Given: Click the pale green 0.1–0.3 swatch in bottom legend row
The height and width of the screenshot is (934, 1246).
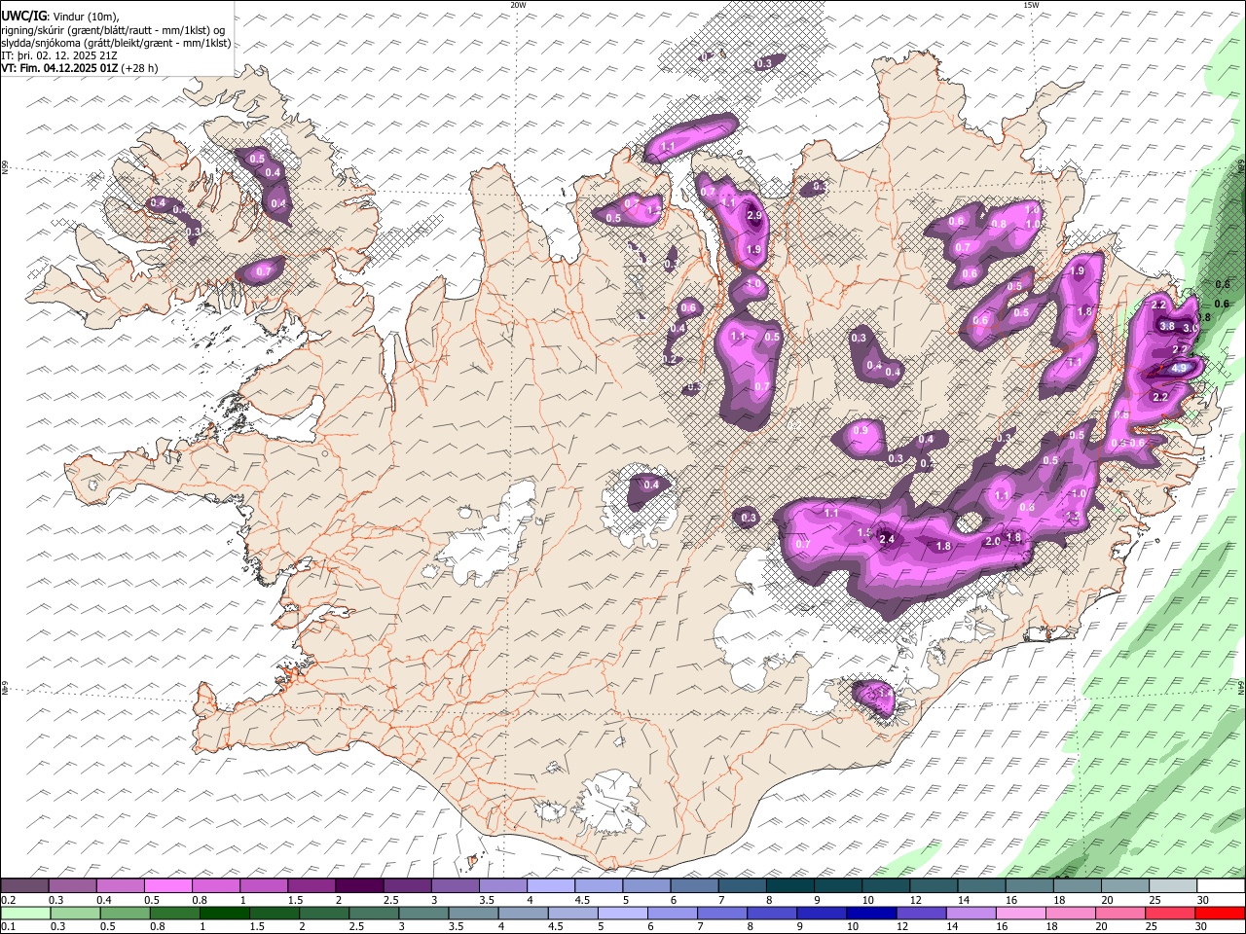Looking at the screenshot, I should [x=24, y=914].
